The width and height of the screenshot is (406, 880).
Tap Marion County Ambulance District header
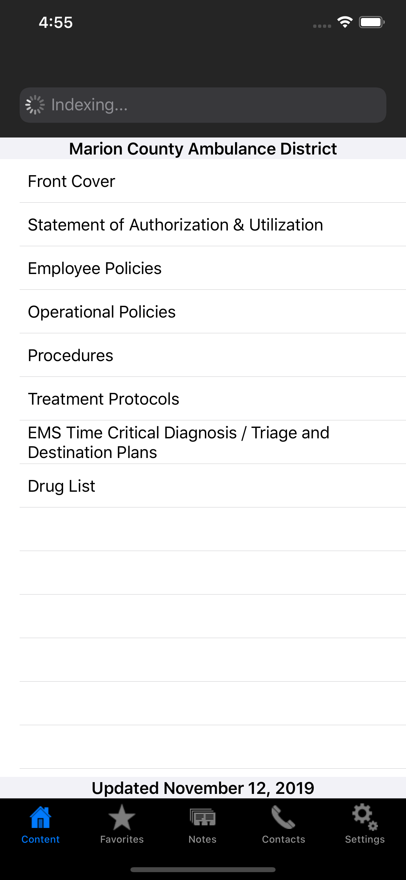coord(203,149)
